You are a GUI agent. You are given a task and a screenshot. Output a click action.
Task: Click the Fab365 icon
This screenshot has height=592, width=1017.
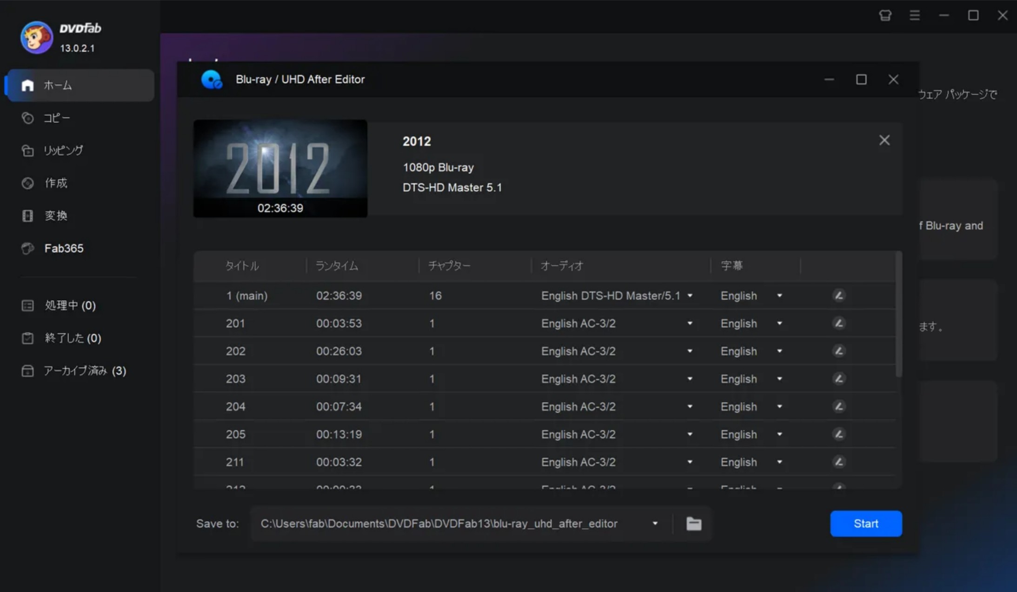point(27,248)
